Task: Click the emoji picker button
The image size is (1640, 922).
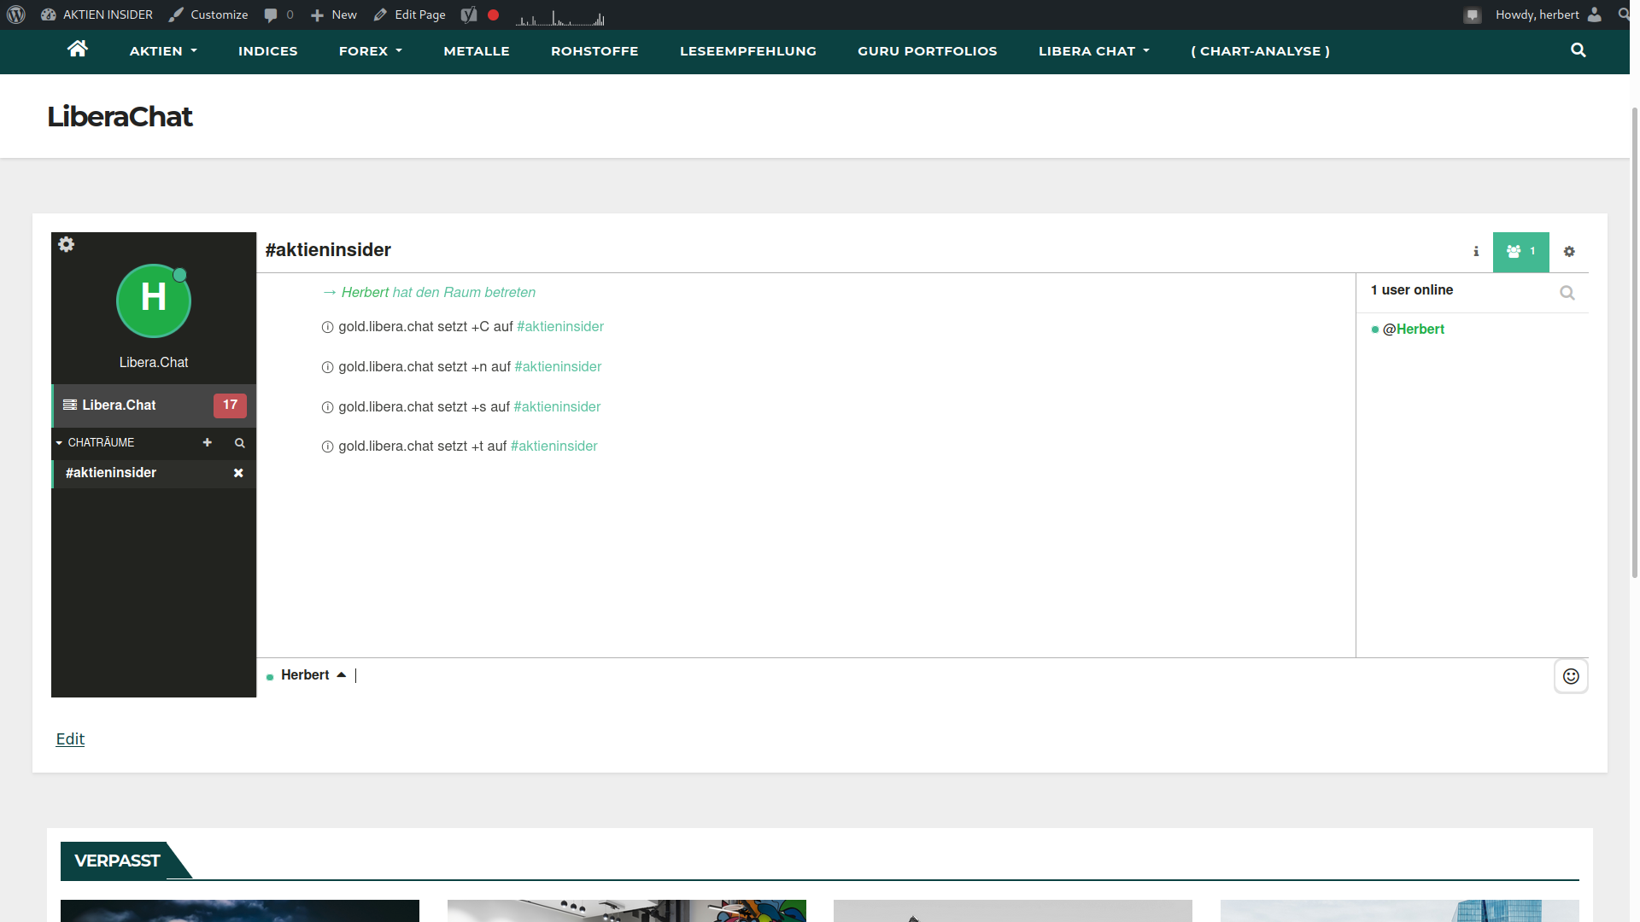Action: pos(1570,676)
